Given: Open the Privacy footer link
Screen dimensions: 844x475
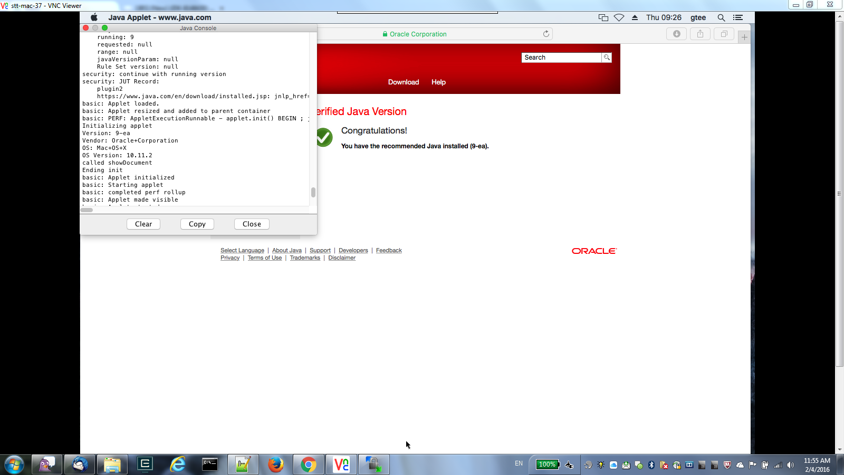Looking at the screenshot, I should (x=230, y=258).
